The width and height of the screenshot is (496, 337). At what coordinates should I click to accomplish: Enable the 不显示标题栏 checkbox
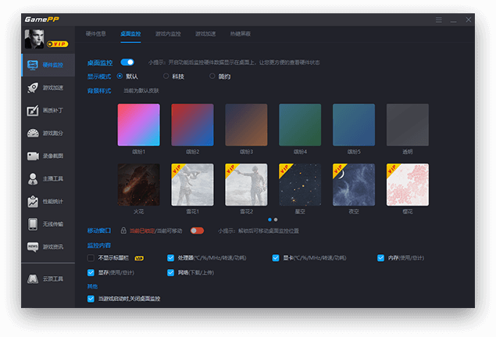pyautogui.click(x=91, y=257)
